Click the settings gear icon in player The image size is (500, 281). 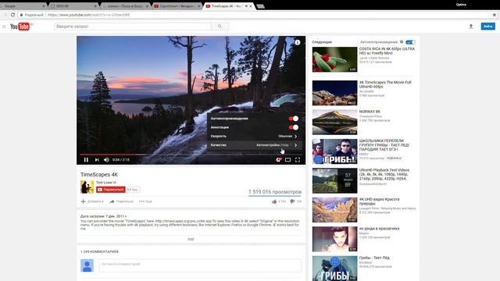coord(278,159)
